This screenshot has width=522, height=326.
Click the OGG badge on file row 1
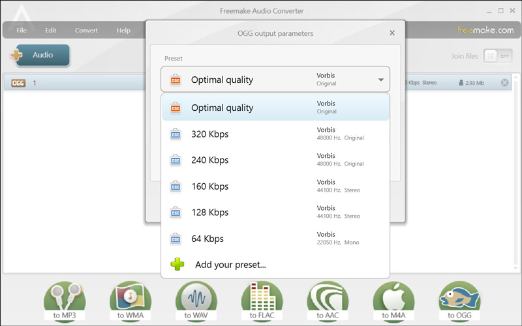tap(18, 83)
